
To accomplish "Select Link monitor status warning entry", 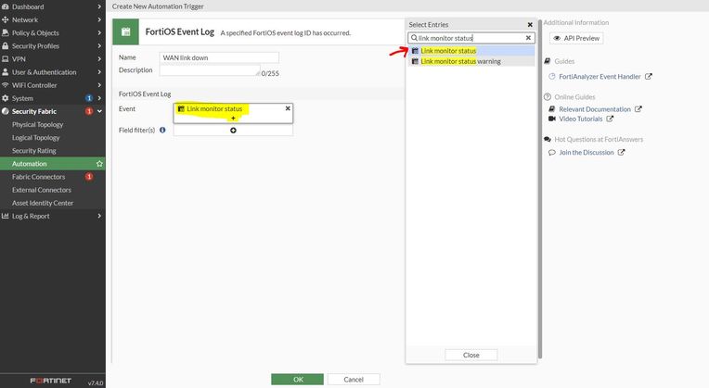I will click(x=471, y=61).
